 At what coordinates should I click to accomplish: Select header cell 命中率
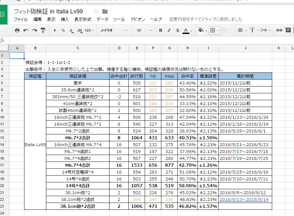pyautogui.click(x=188, y=76)
